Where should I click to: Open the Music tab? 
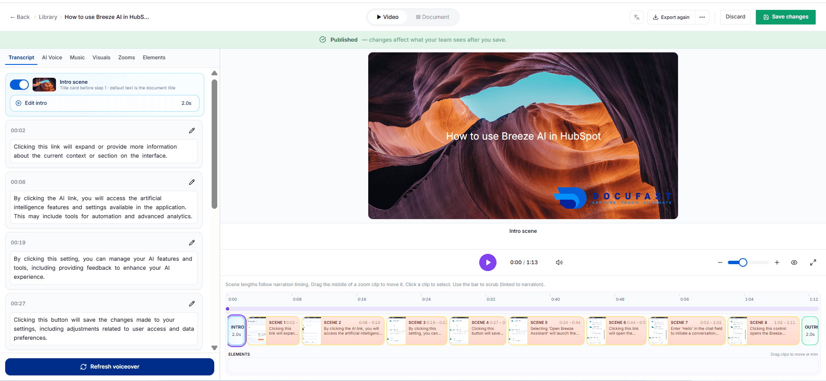77,58
